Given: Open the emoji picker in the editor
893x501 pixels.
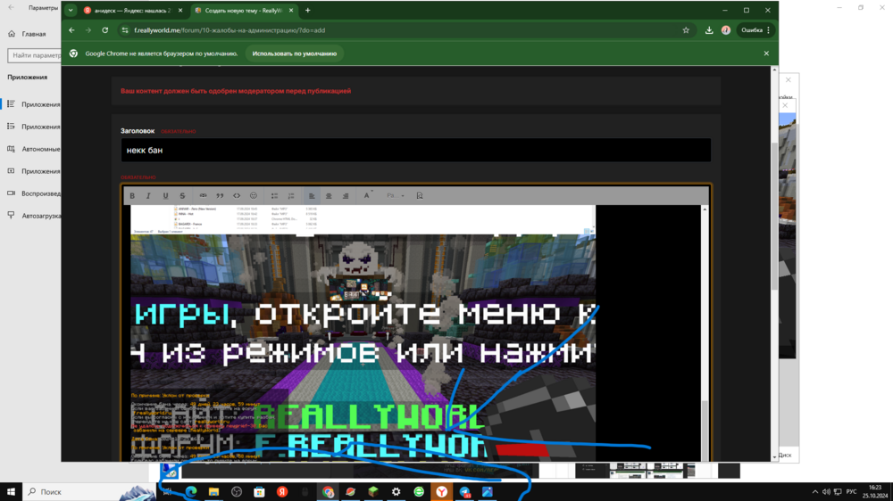Looking at the screenshot, I should [x=254, y=195].
